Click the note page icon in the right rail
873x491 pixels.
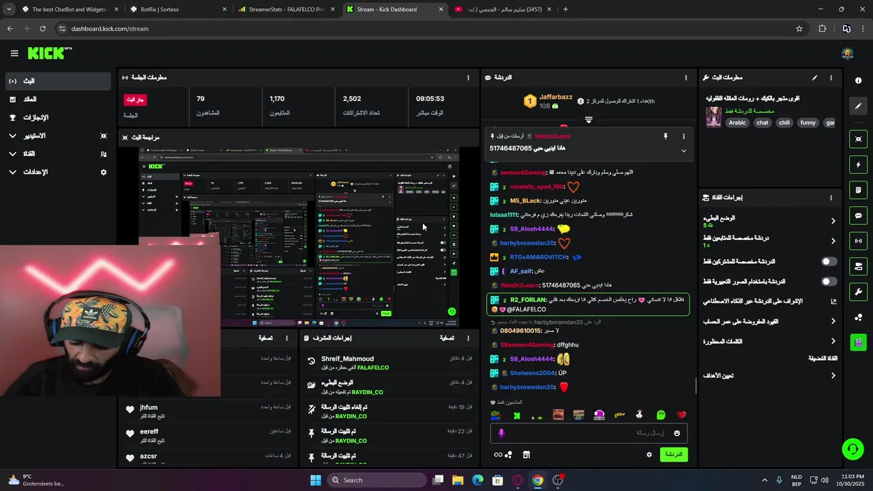click(858, 190)
